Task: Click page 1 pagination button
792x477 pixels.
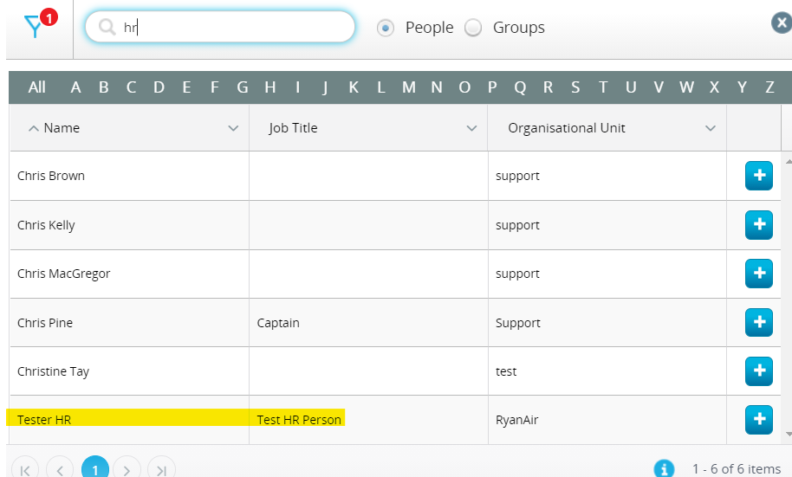Action: click(95, 469)
